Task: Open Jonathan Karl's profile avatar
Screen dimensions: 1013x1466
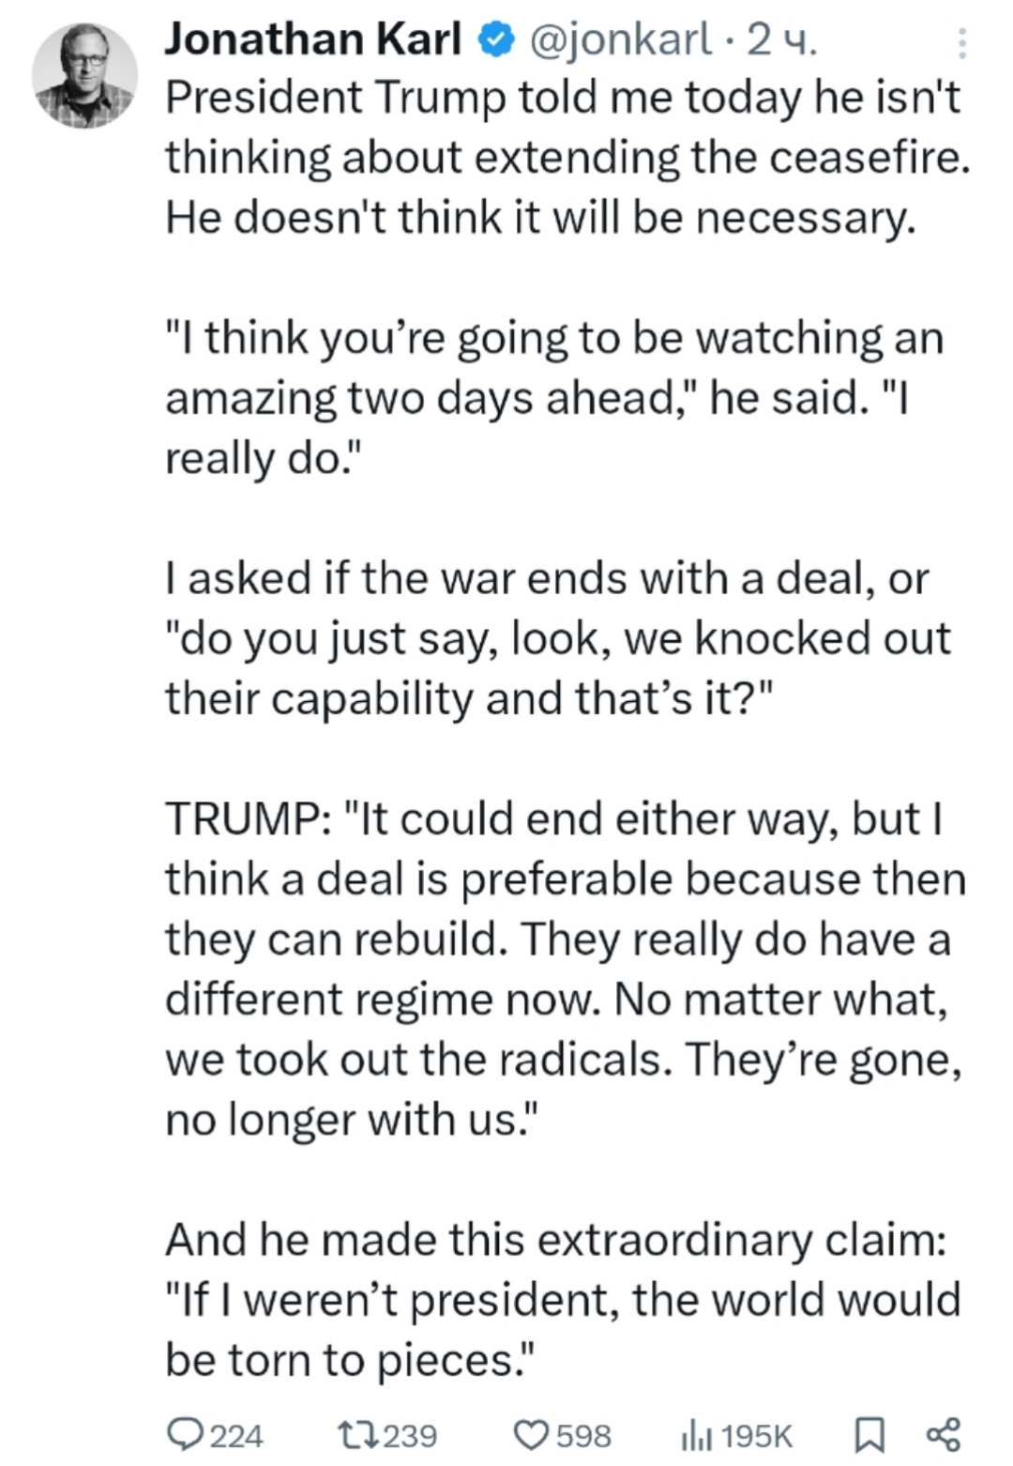Action: tap(84, 76)
